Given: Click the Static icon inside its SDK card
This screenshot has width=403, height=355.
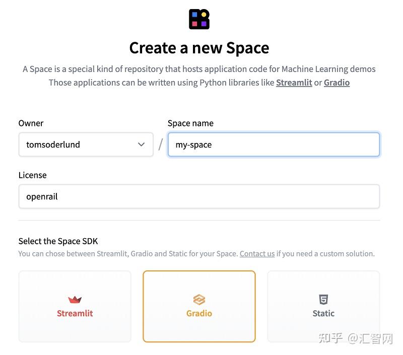Looking at the screenshot, I should pos(323,300).
